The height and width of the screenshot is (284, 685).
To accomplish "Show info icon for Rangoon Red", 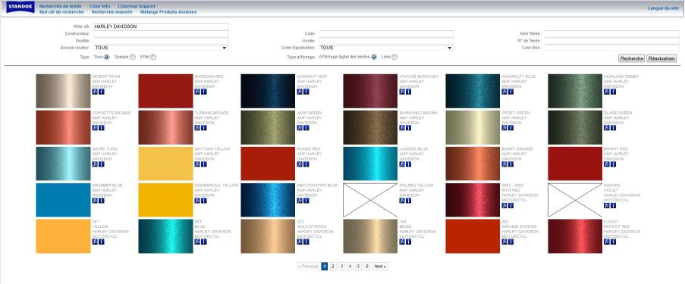I will coord(203,92).
